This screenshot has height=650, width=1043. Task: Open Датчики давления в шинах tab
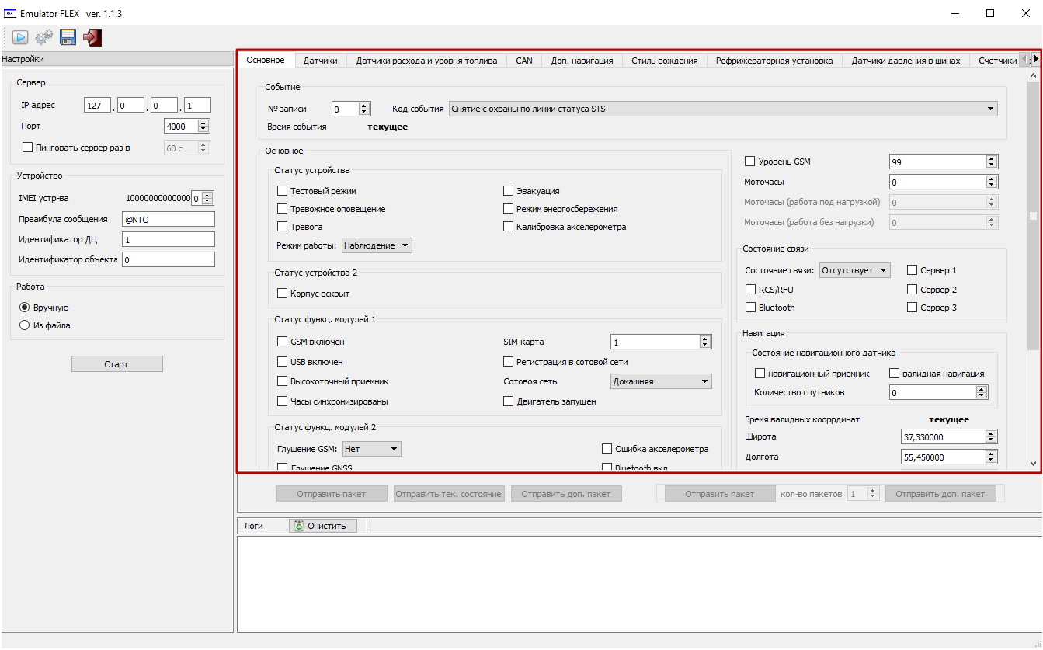(x=906, y=61)
